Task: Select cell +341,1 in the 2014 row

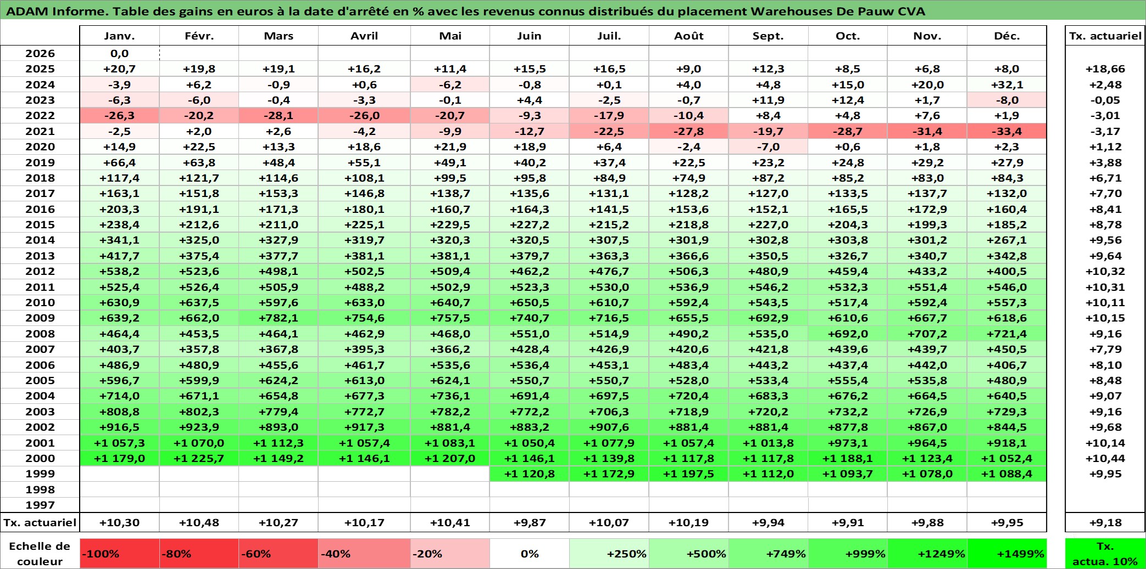Action: [120, 240]
